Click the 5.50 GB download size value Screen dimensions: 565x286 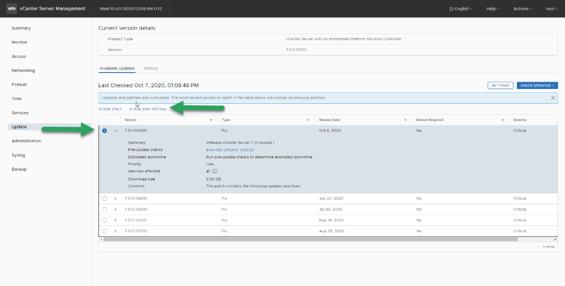[213, 179]
